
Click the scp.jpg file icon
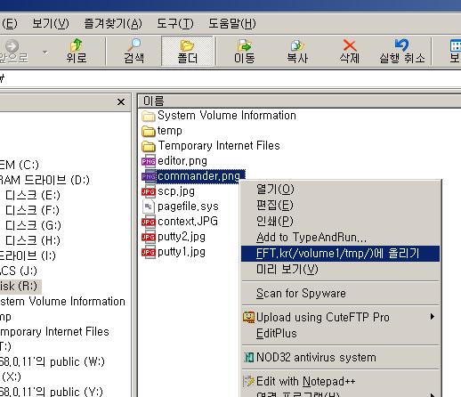[x=149, y=191]
